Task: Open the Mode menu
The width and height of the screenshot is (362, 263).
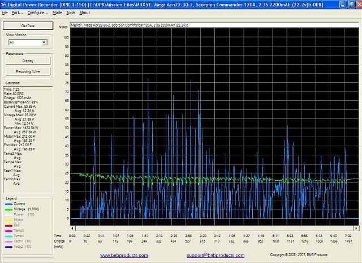Action: point(57,12)
